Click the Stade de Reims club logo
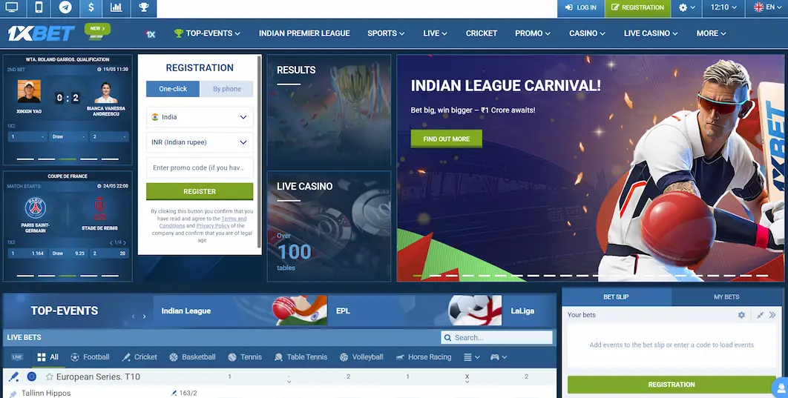This screenshot has width=788, height=398. 99,208
